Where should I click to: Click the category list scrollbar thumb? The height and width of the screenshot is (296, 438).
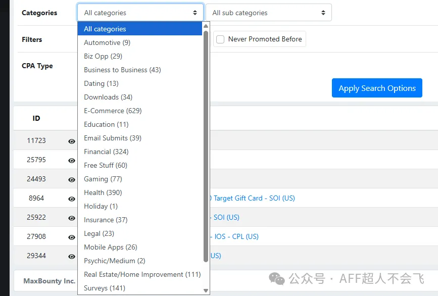click(x=206, y=146)
